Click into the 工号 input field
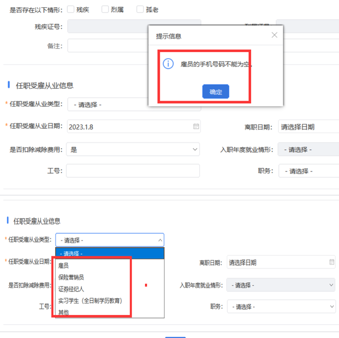The width and height of the screenshot is (339, 338). [133, 171]
